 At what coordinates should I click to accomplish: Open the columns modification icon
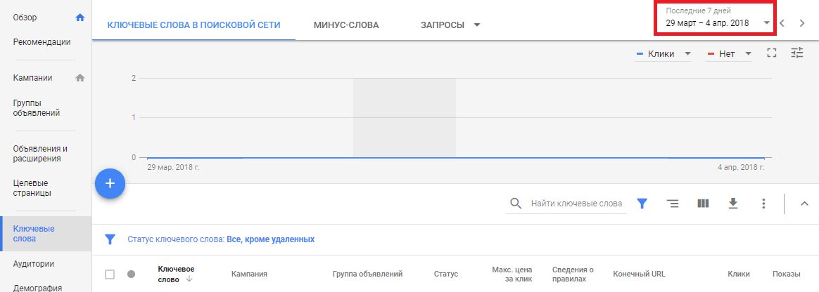coord(703,204)
